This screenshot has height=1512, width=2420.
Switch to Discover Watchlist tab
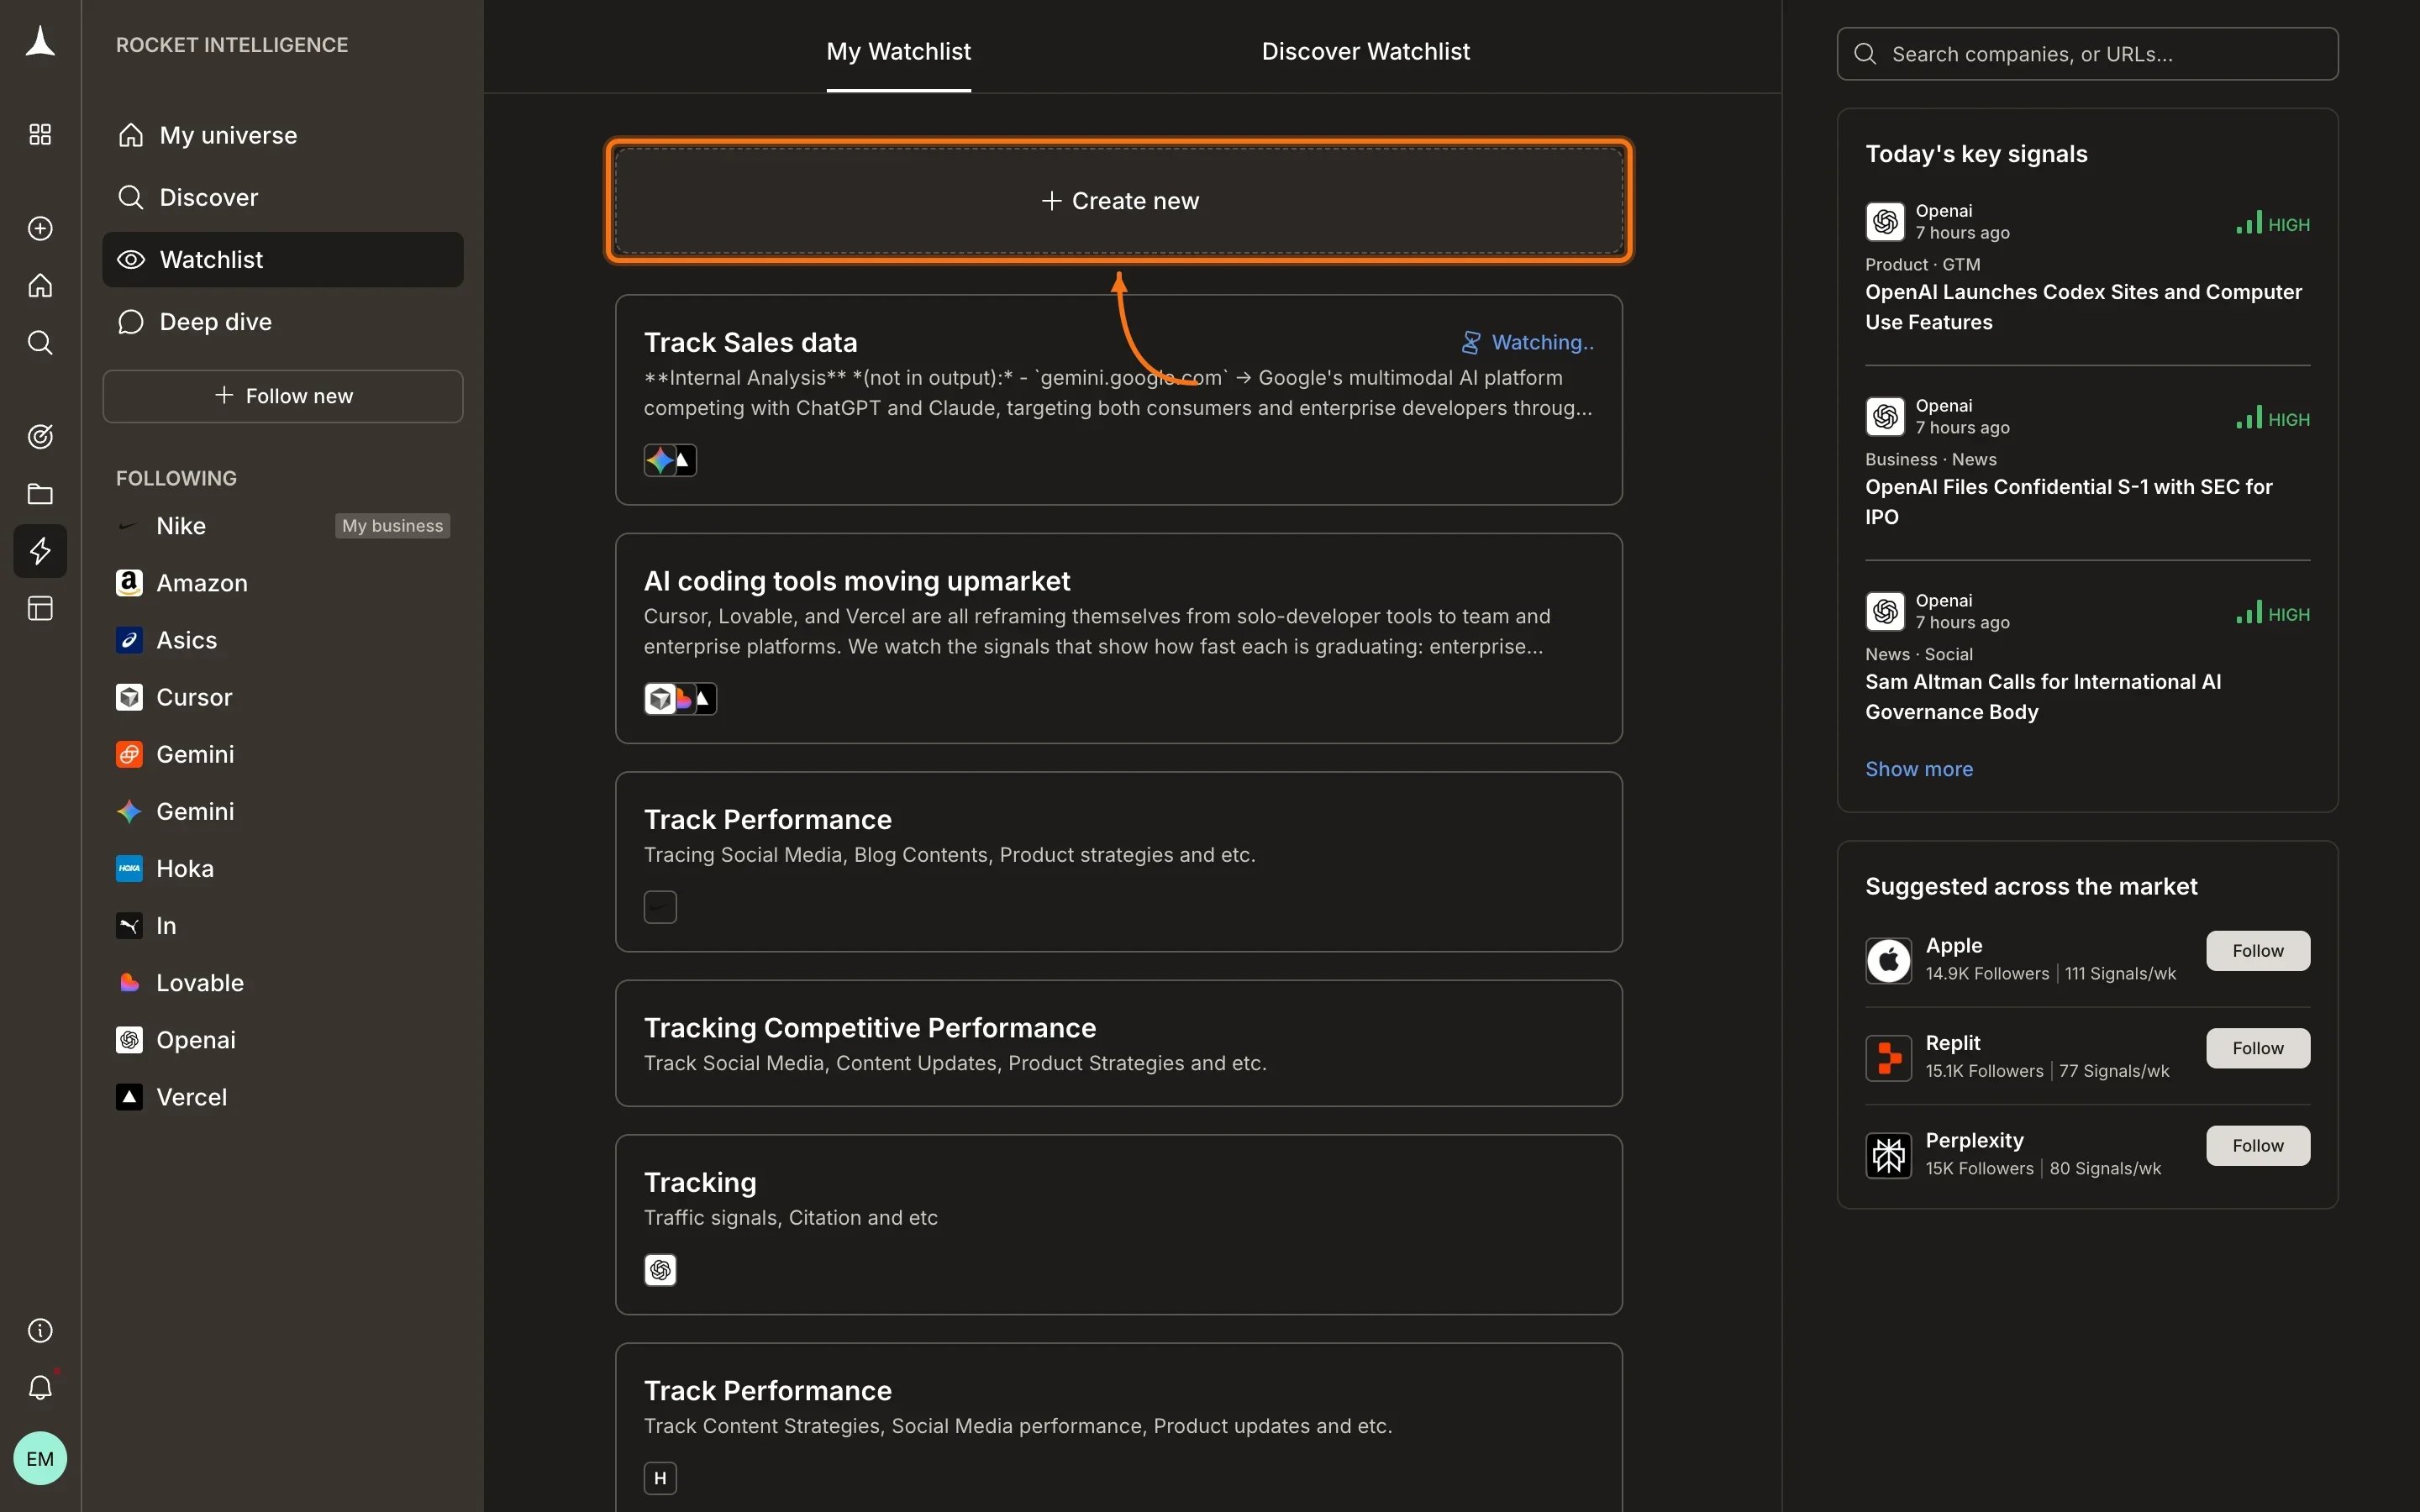click(1365, 51)
